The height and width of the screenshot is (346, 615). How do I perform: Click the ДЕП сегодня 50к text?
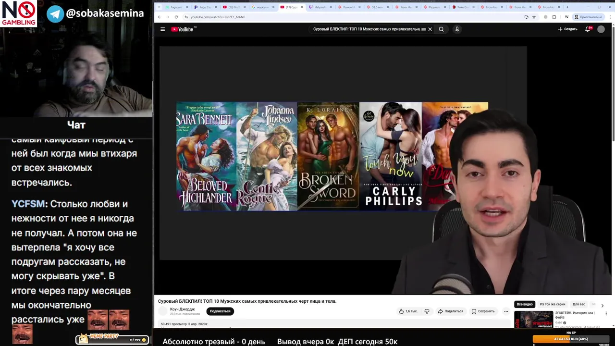coord(368,342)
